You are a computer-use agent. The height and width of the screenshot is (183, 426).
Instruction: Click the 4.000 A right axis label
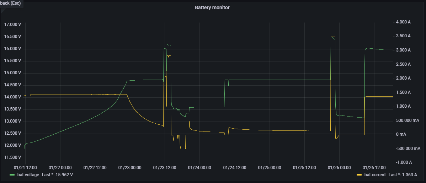point(403,22)
